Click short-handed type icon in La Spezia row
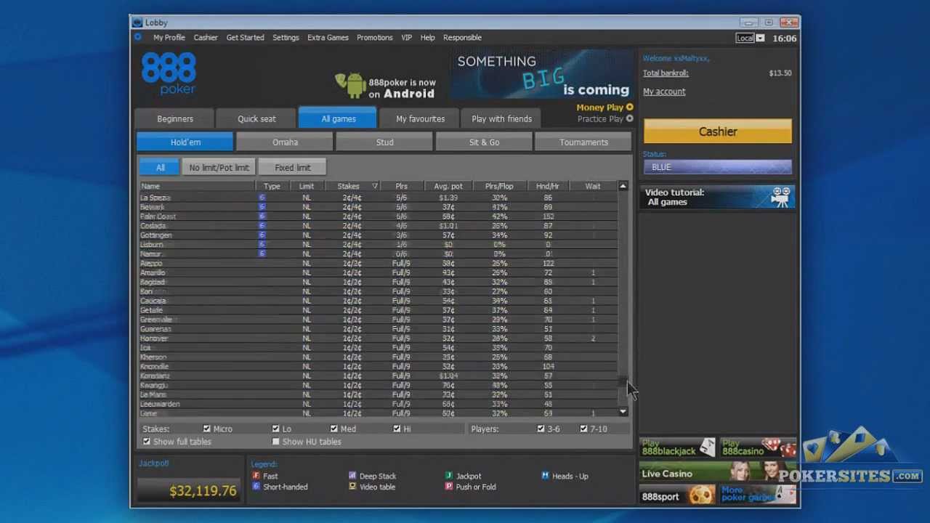Screen dimensions: 930x523 262,198
